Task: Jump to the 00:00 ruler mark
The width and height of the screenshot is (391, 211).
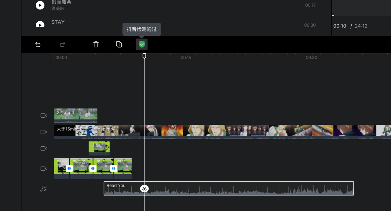Action: (61, 58)
